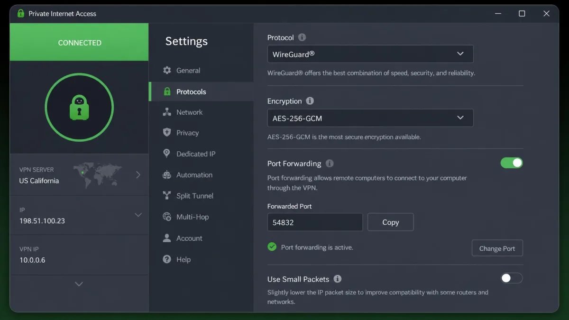Open the General settings tab
Screen dimensions: 569x320
tap(201, 70)
